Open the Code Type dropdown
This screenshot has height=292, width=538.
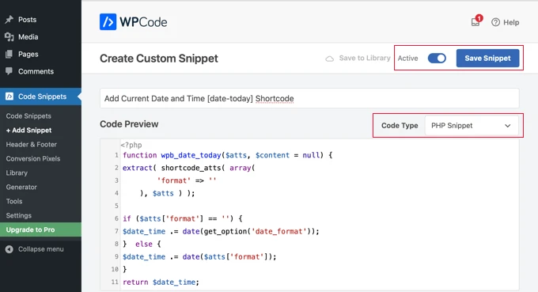[472, 126]
